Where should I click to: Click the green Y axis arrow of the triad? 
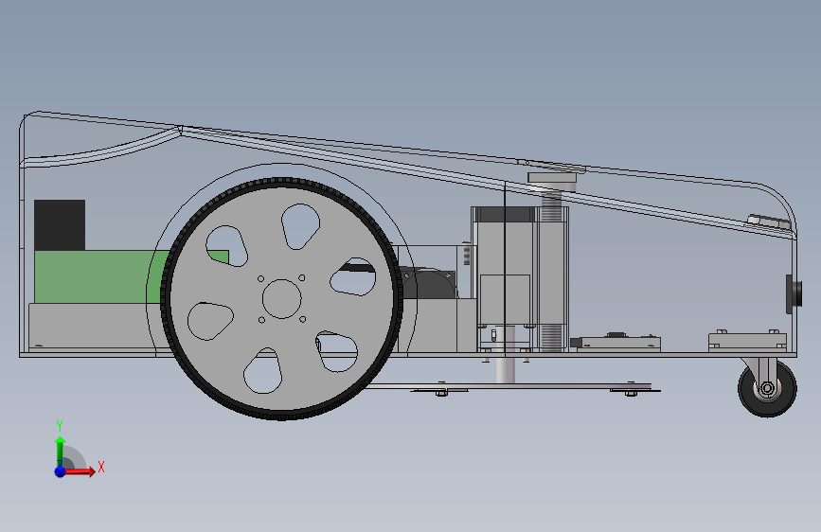61,451
